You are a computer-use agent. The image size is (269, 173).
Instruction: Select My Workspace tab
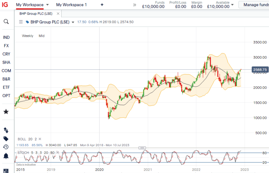click(30, 5)
